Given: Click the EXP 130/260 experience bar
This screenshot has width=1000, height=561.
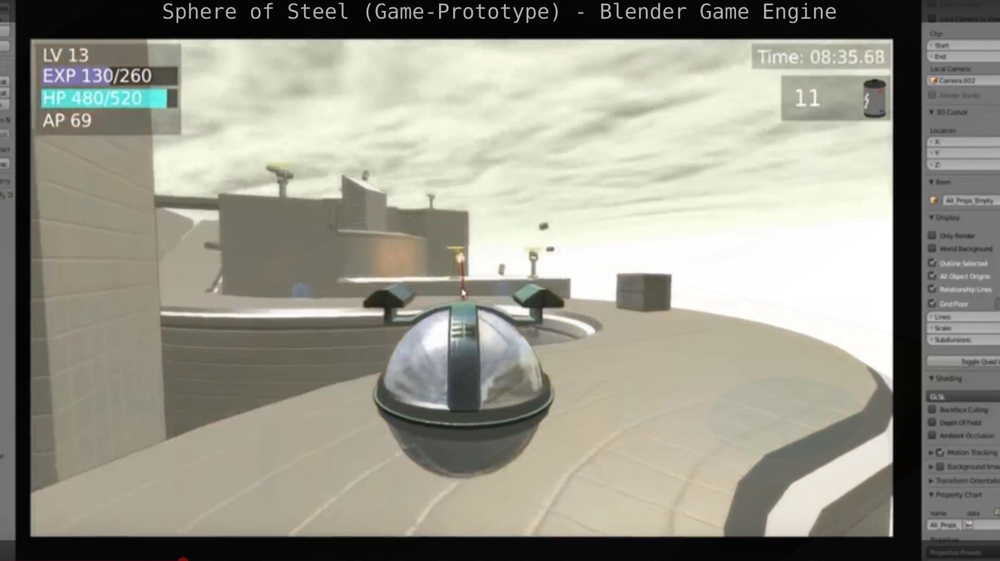Looking at the screenshot, I should (x=109, y=76).
